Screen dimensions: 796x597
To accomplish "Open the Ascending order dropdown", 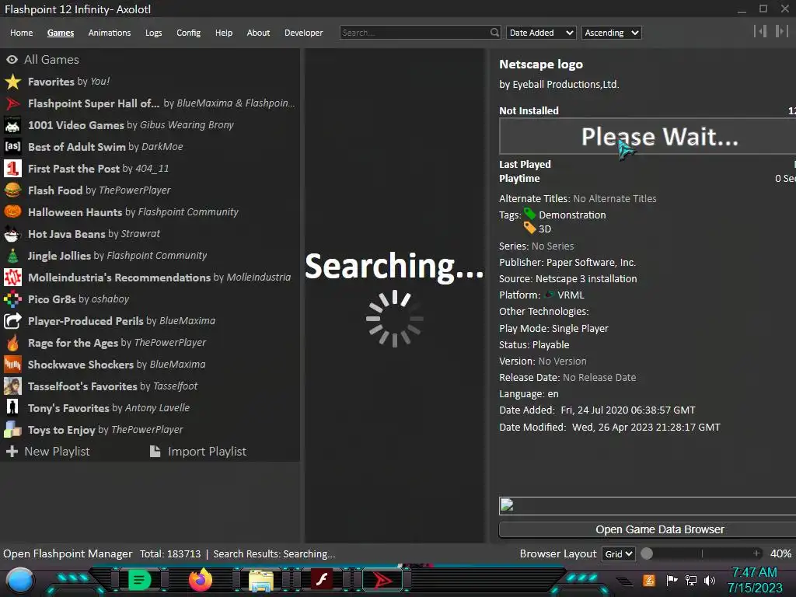I will pyautogui.click(x=611, y=33).
